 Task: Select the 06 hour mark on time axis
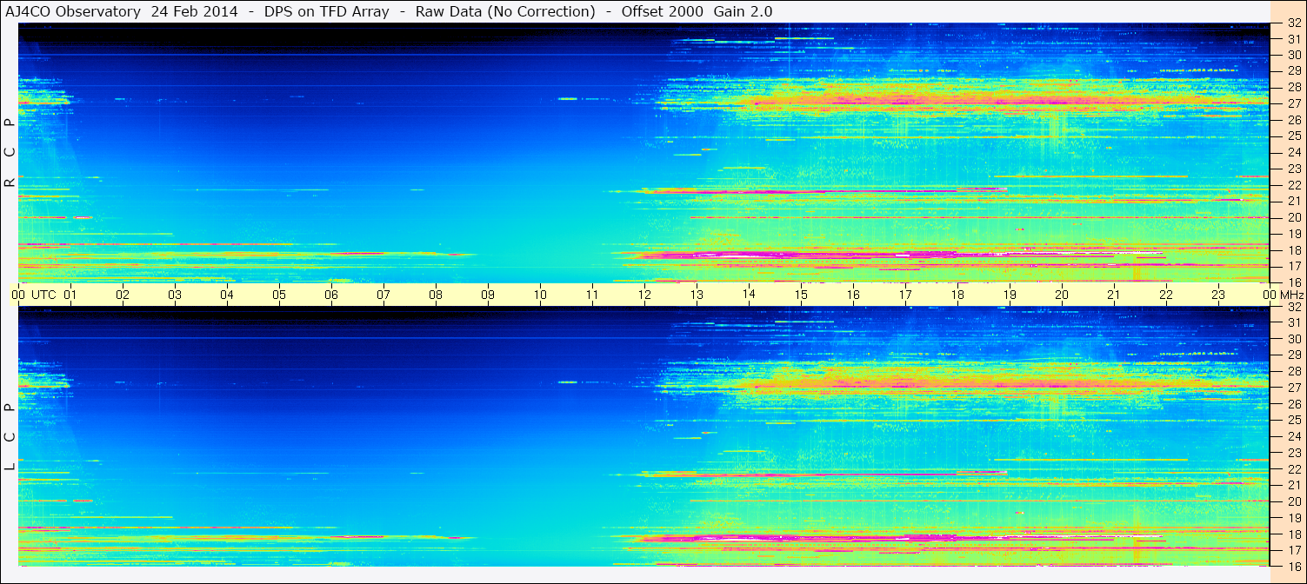(x=331, y=295)
